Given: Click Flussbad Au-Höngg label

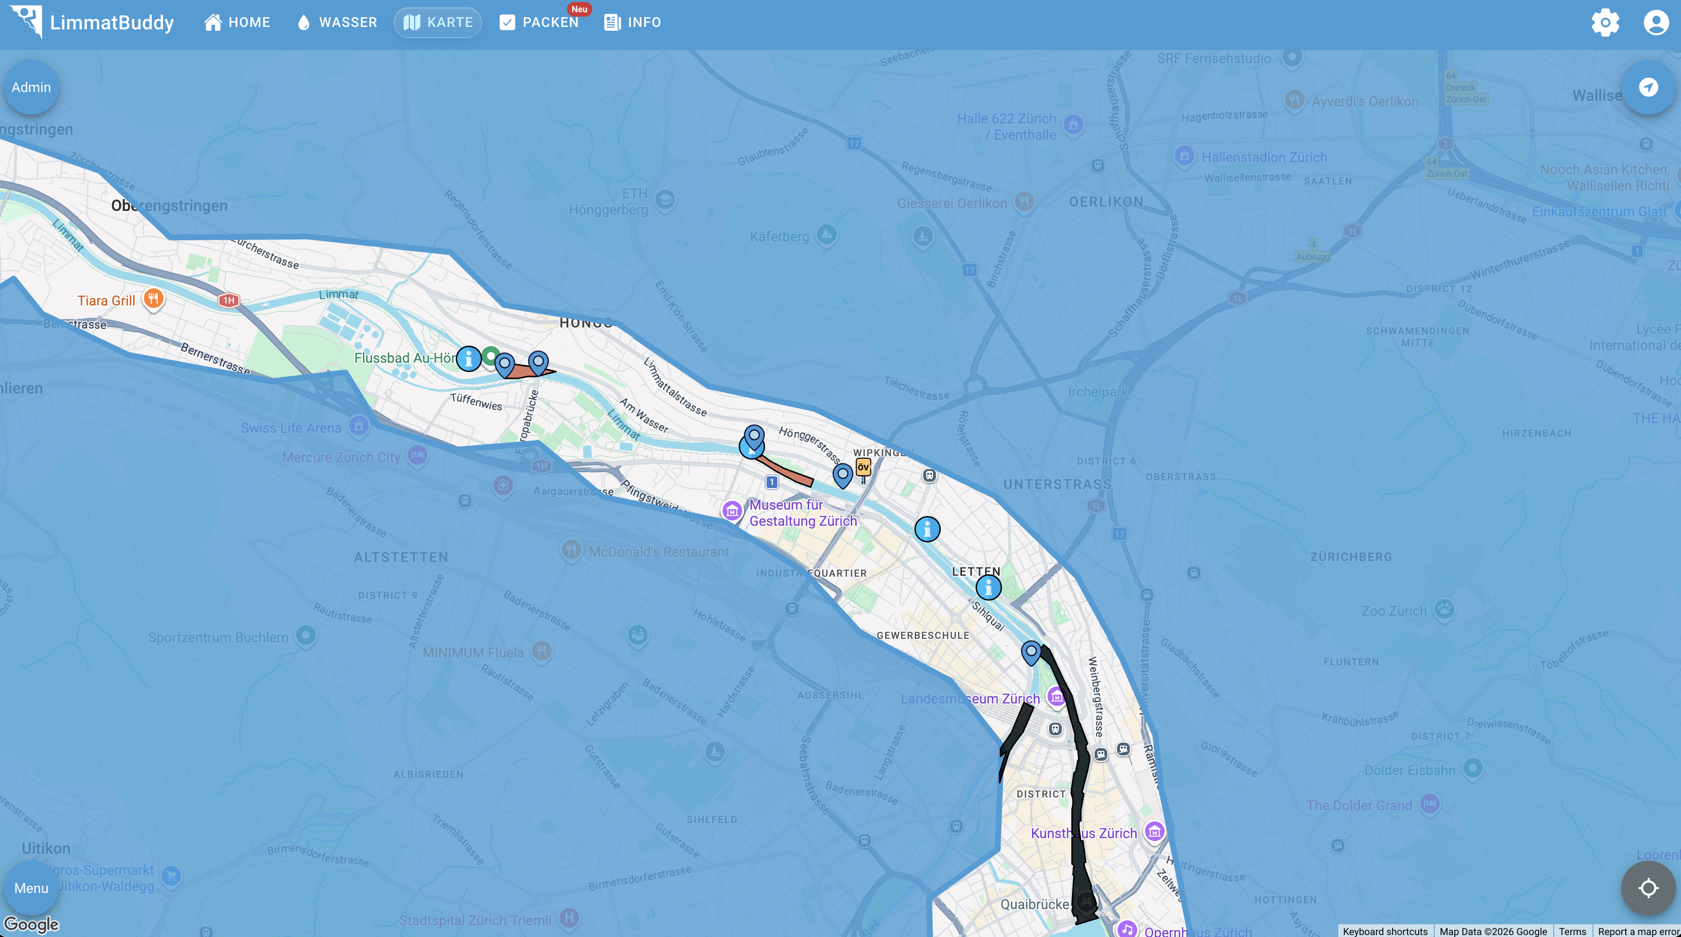Looking at the screenshot, I should point(405,358).
